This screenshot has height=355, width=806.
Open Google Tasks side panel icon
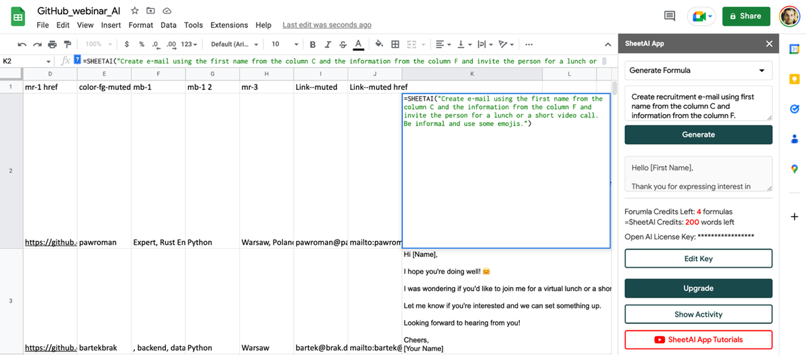pos(794,109)
